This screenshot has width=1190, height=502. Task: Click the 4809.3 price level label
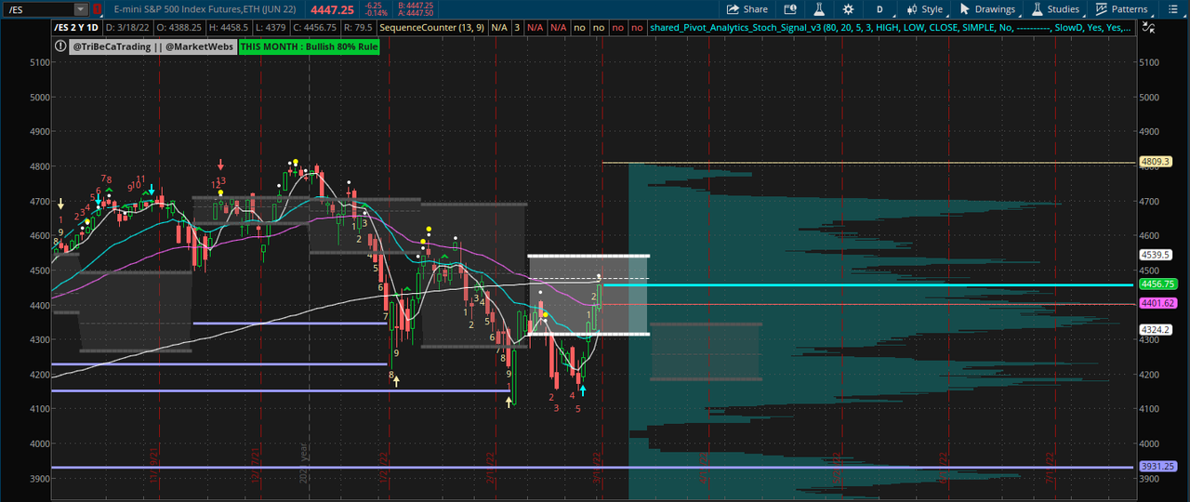click(1156, 162)
